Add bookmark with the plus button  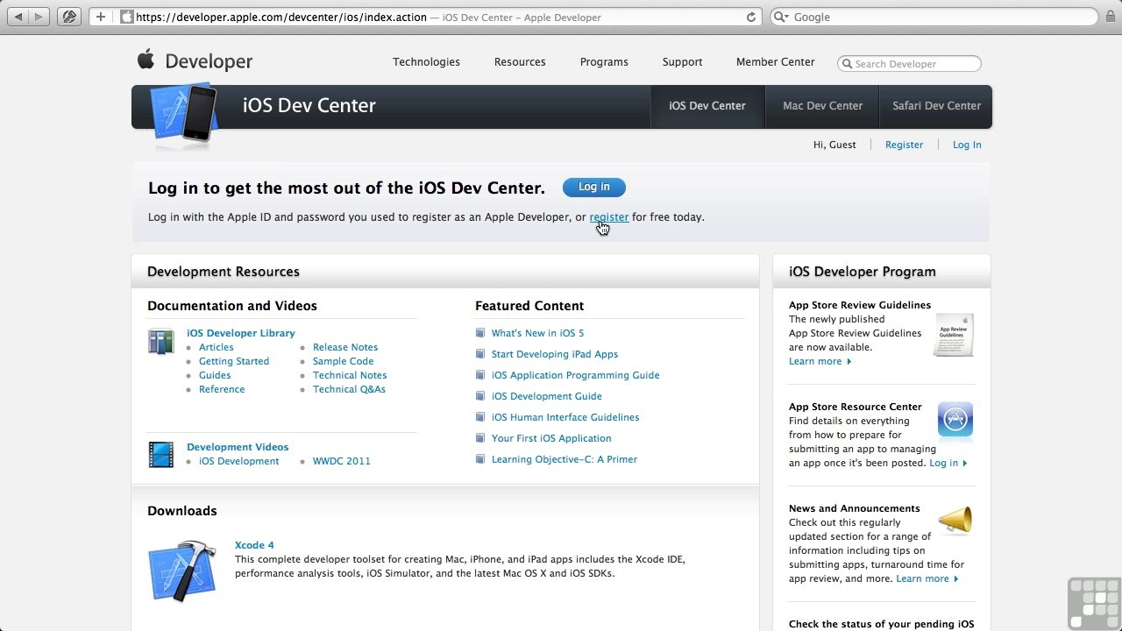(x=101, y=17)
